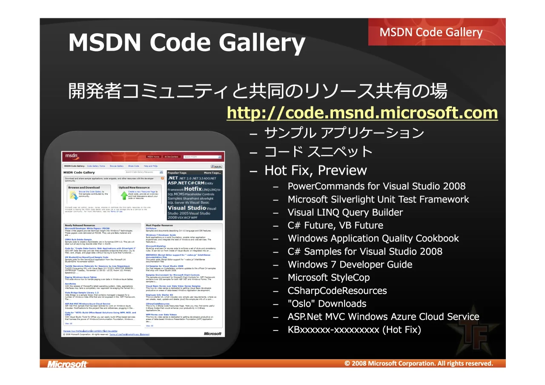Open the Help and FAQs nav item
The height and width of the screenshot is (385, 545).
tap(151, 166)
